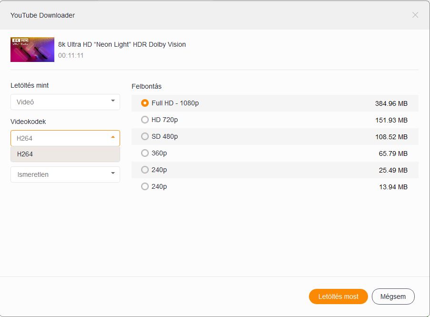Expand the Ismeretlen dropdown
The width and height of the screenshot is (430, 317).
click(65, 174)
